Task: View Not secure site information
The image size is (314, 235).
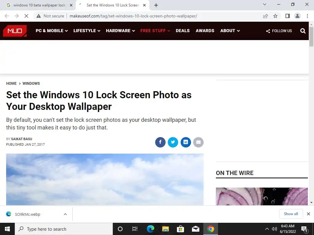Action: coord(50,16)
